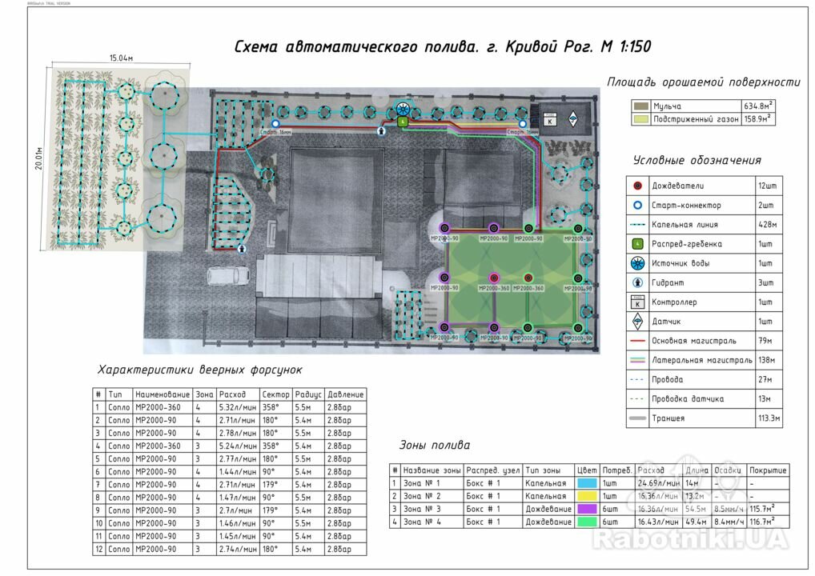815x576 pixels.
Task: Select the yellow color swatch of Зона № 2
Action: pyautogui.click(x=587, y=496)
